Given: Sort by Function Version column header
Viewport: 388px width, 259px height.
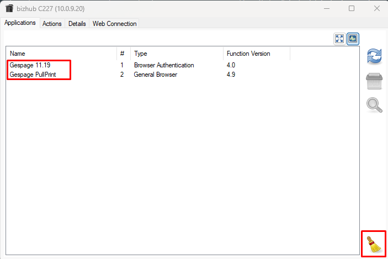Looking at the screenshot, I should (257, 54).
